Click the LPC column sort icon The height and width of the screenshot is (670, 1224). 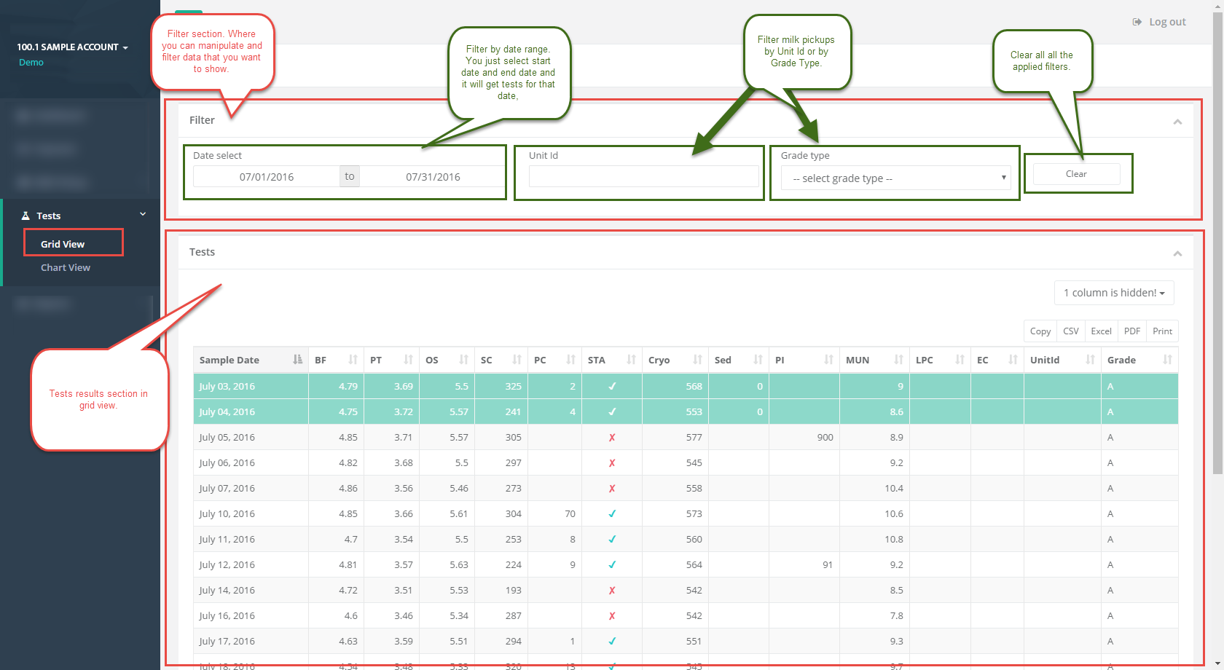[x=960, y=360]
